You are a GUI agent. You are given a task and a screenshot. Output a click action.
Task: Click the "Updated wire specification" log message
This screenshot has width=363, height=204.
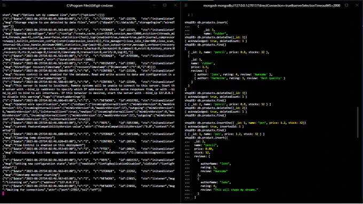tap(89, 104)
